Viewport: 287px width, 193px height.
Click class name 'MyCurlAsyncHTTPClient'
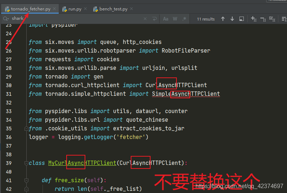point(82,163)
